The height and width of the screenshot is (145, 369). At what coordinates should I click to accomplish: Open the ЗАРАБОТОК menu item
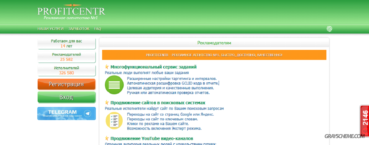(x=79, y=29)
